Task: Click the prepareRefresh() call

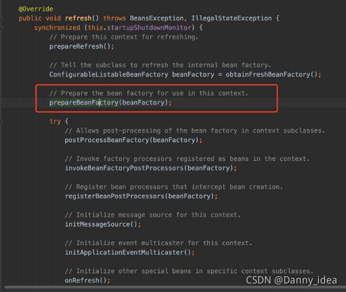Action: pyautogui.click(x=80, y=46)
